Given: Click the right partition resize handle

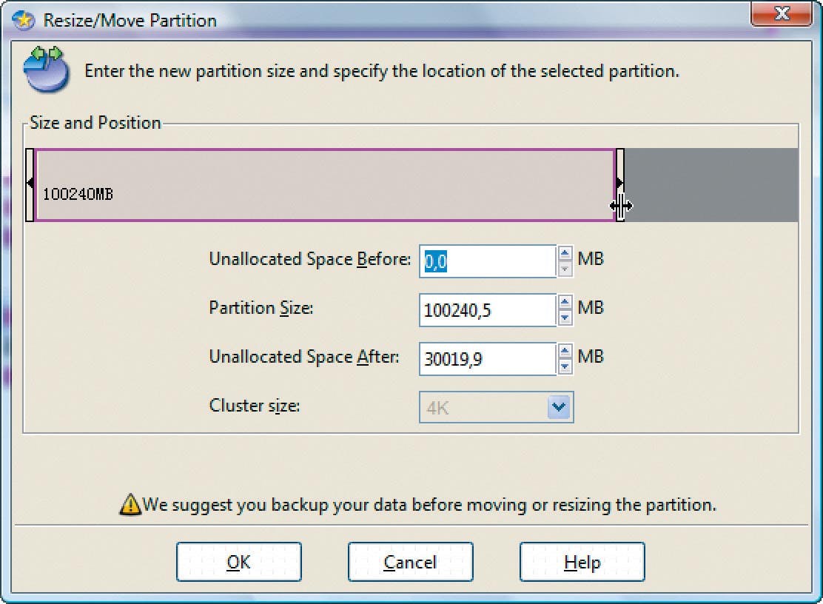Looking at the screenshot, I should [620, 184].
